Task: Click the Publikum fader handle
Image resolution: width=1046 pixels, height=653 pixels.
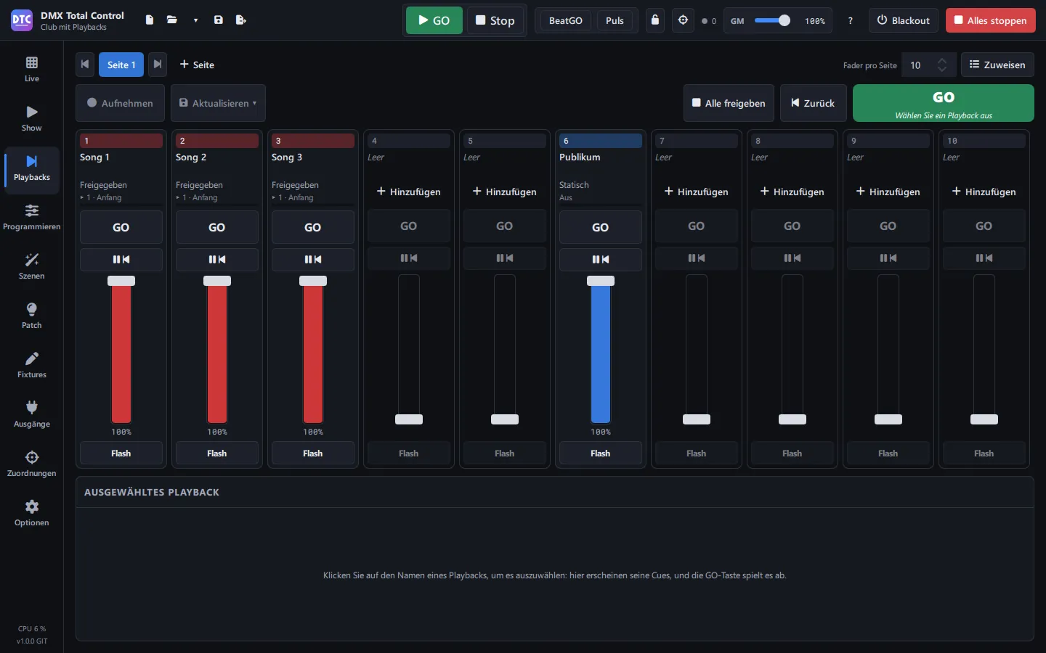Action: coord(601,281)
